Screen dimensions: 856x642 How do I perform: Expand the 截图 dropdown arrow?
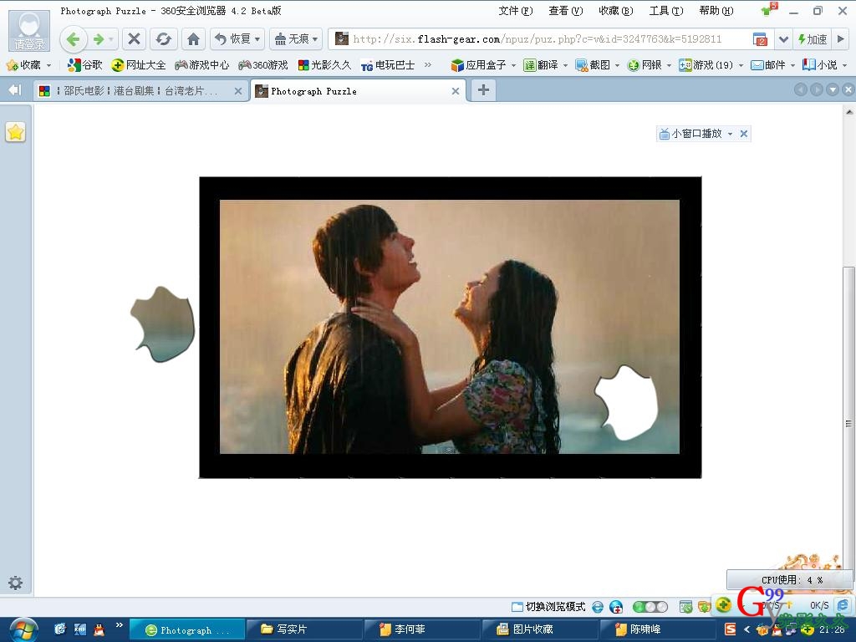(618, 65)
